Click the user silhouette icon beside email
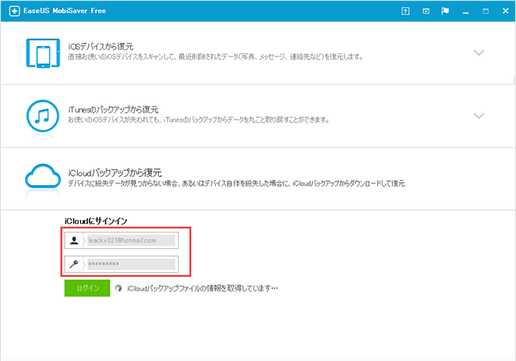The width and height of the screenshot is (516, 361). coord(74,240)
